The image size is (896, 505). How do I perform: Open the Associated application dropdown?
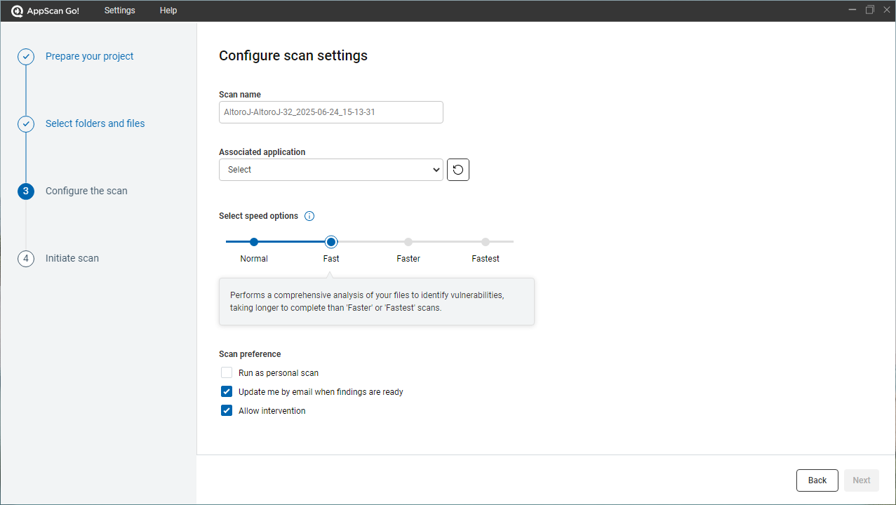tap(331, 170)
